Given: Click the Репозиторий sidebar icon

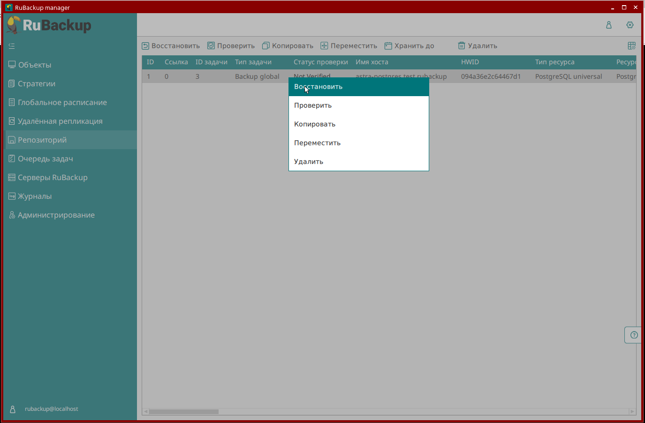Looking at the screenshot, I should point(12,140).
